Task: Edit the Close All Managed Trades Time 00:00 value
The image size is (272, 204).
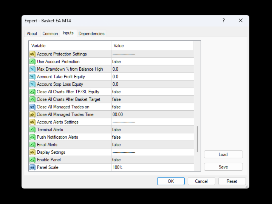Action: (x=153, y=114)
